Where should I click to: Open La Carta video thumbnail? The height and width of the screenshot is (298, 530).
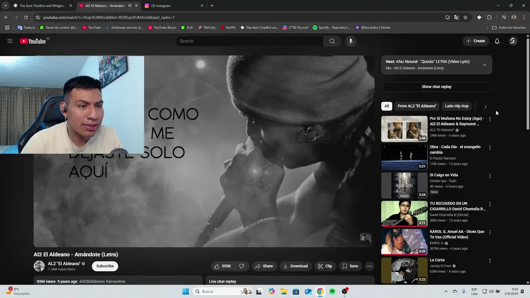tap(404, 270)
